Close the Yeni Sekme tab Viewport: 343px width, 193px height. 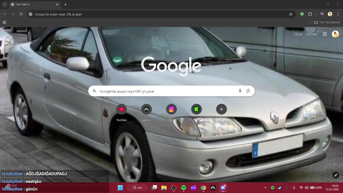pos(57,5)
